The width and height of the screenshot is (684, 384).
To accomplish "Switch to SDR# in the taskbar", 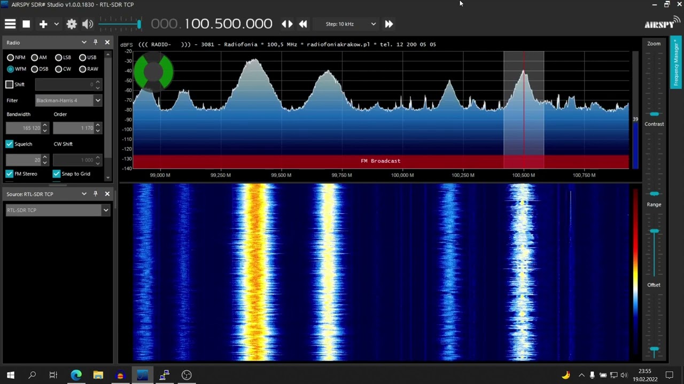I will click(142, 375).
